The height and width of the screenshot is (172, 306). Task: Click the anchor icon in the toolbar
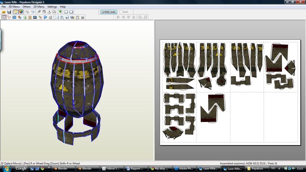(x=49, y=12)
